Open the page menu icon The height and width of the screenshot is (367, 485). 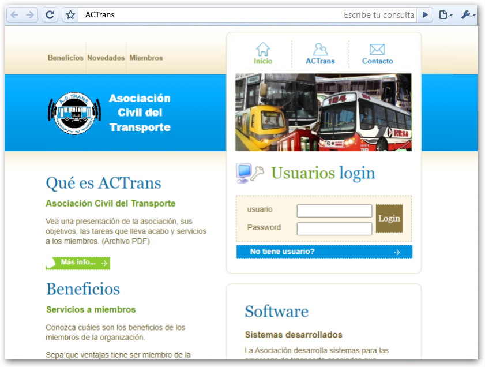[x=446, y=14]
